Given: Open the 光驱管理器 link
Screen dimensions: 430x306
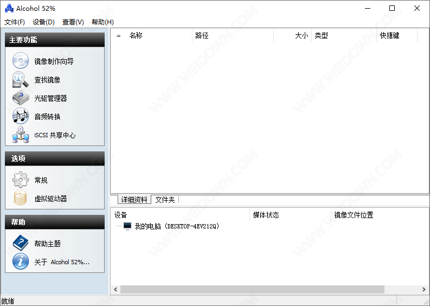Looking at the screenshot, I should (x=50, y=98).
